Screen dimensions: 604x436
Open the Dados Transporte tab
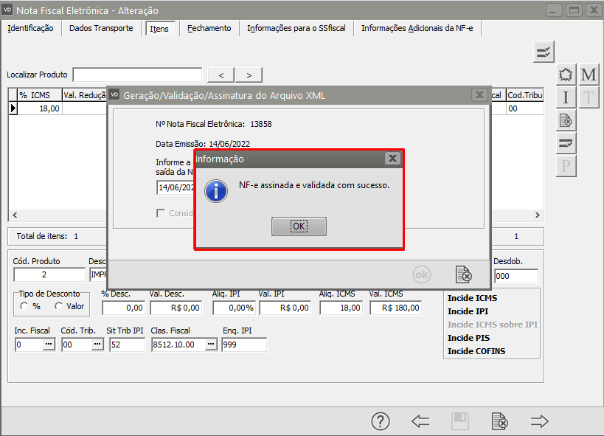[x=101, y=29]
